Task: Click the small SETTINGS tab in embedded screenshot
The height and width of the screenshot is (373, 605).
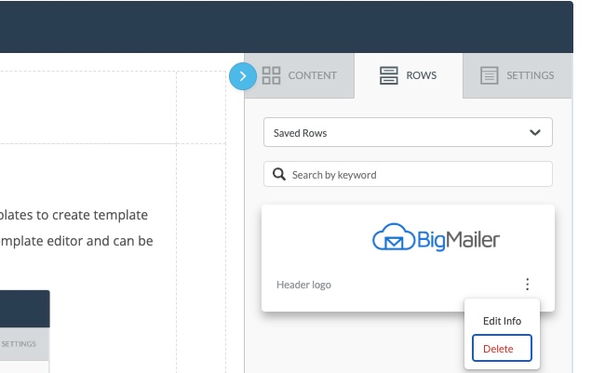Action: click(x=19, y=343)
